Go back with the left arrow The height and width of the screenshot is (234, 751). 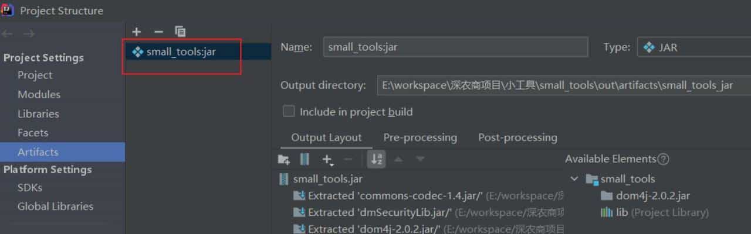click(8, 33)
